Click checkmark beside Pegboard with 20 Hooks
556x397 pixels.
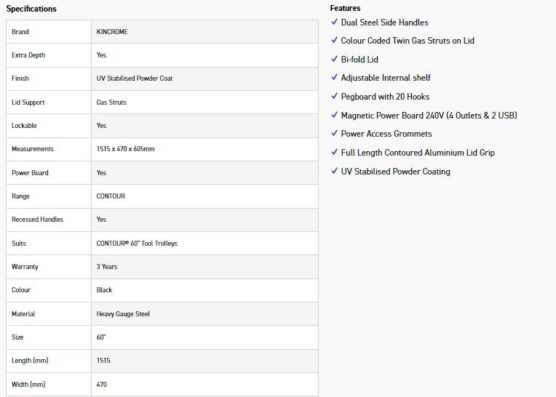pos(334,96)
